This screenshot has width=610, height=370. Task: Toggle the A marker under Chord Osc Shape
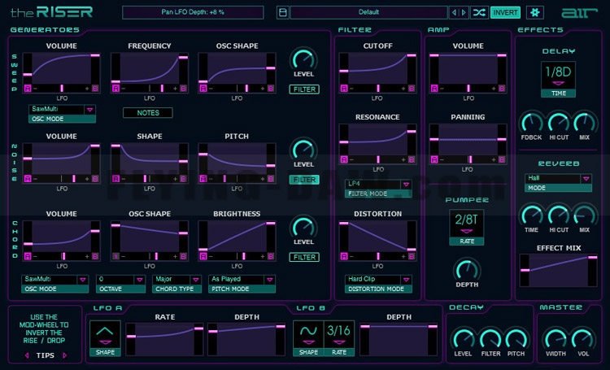(115, 256)
